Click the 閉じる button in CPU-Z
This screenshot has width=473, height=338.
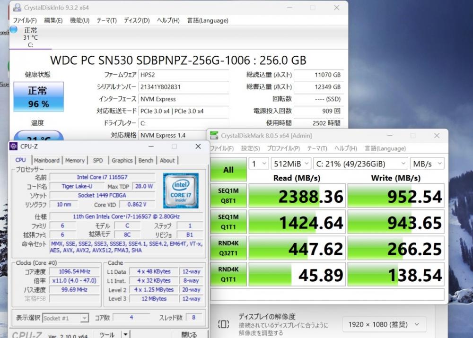click(189, 334)
